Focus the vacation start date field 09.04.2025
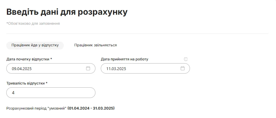 coord(51,68)
